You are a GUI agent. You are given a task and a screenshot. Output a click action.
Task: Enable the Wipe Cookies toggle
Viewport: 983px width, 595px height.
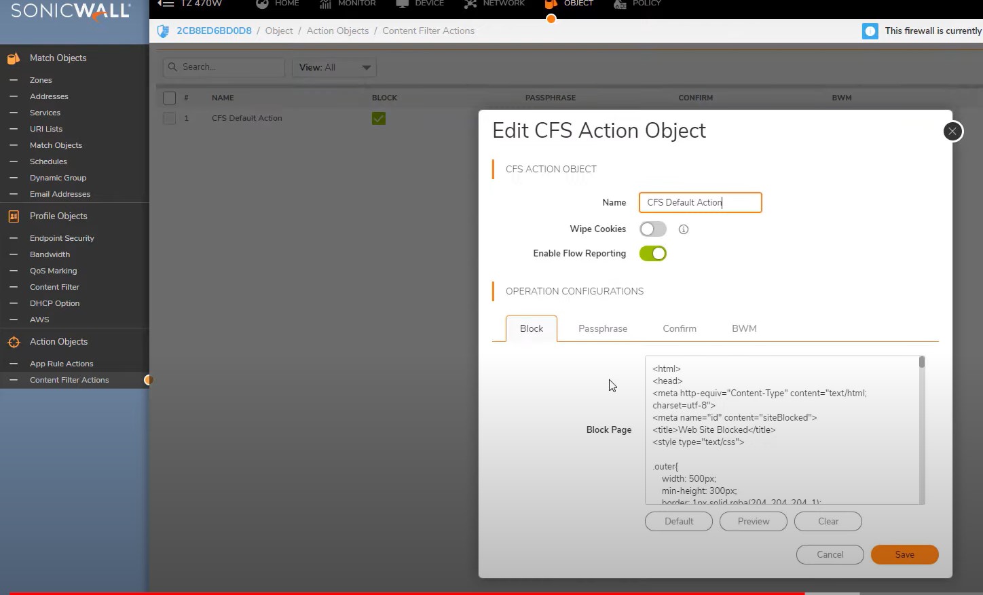point(652,229)
